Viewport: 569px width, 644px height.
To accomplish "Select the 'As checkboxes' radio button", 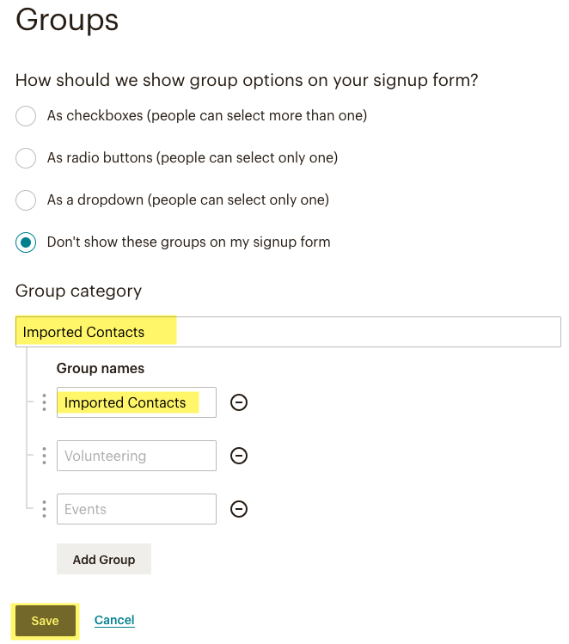I will click(26, 116).
